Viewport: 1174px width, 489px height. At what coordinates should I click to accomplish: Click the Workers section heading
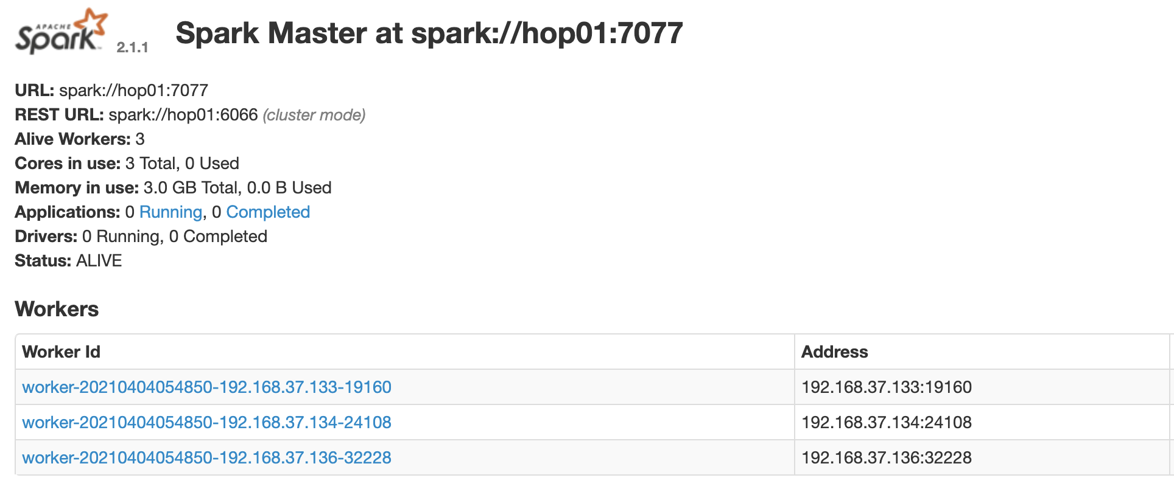coord(57,309)
